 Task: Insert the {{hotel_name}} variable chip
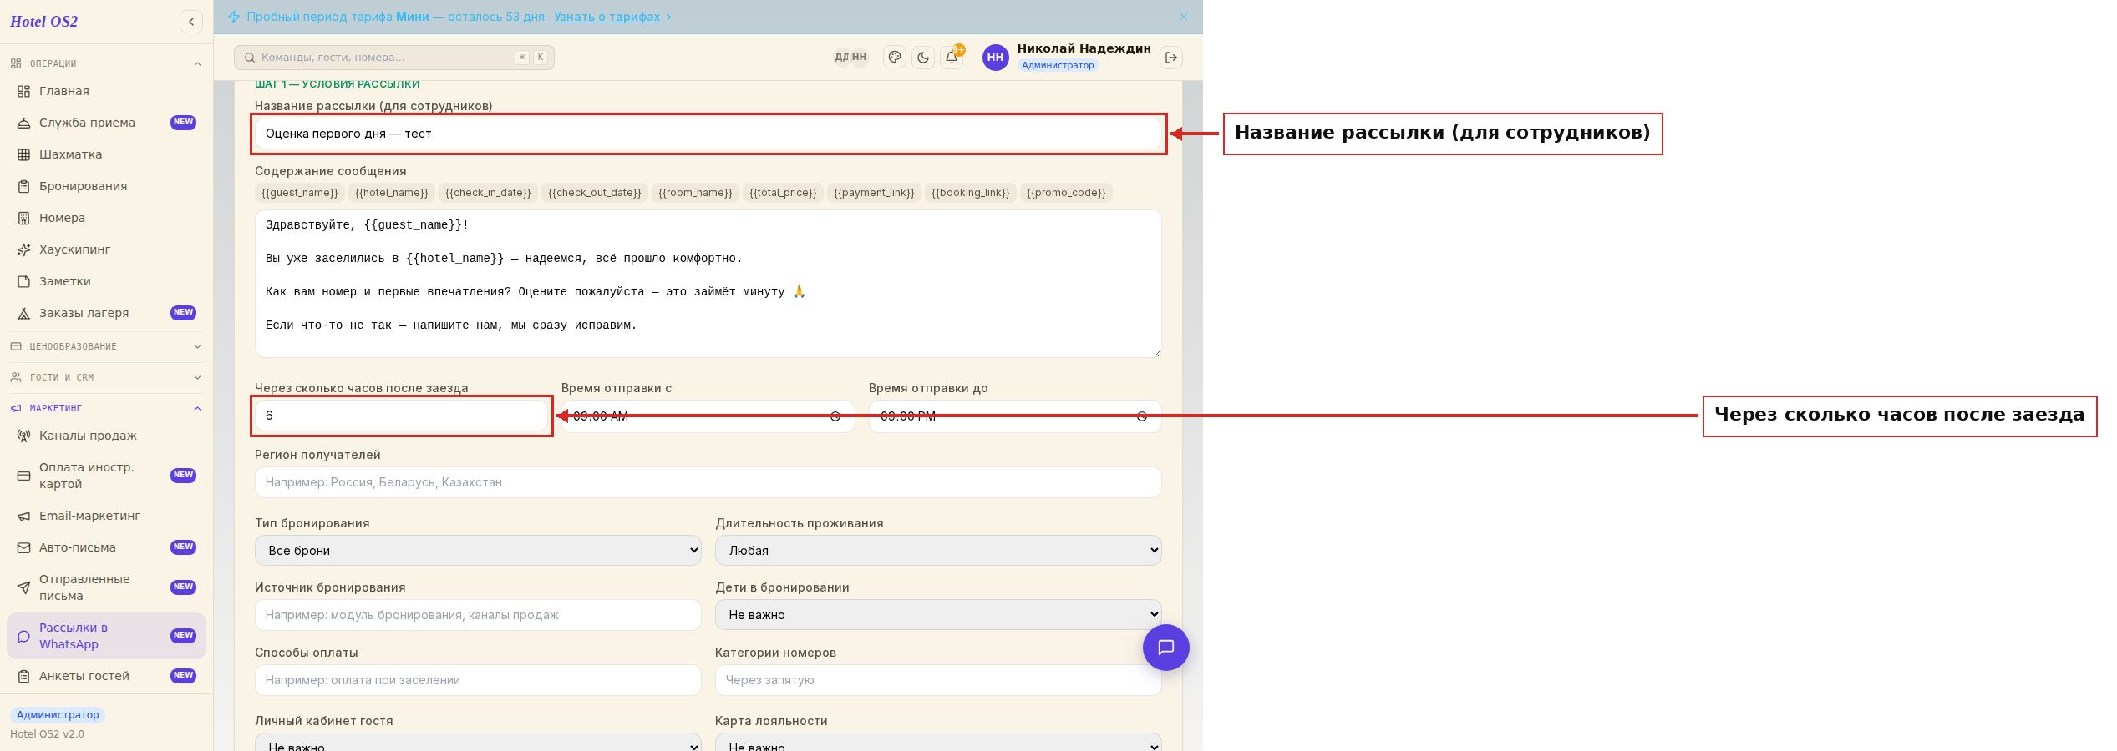coord(392,193)
